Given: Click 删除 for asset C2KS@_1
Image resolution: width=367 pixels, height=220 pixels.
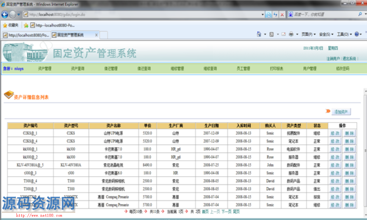Looking at the screenshot, I should [x=349, y=133].
